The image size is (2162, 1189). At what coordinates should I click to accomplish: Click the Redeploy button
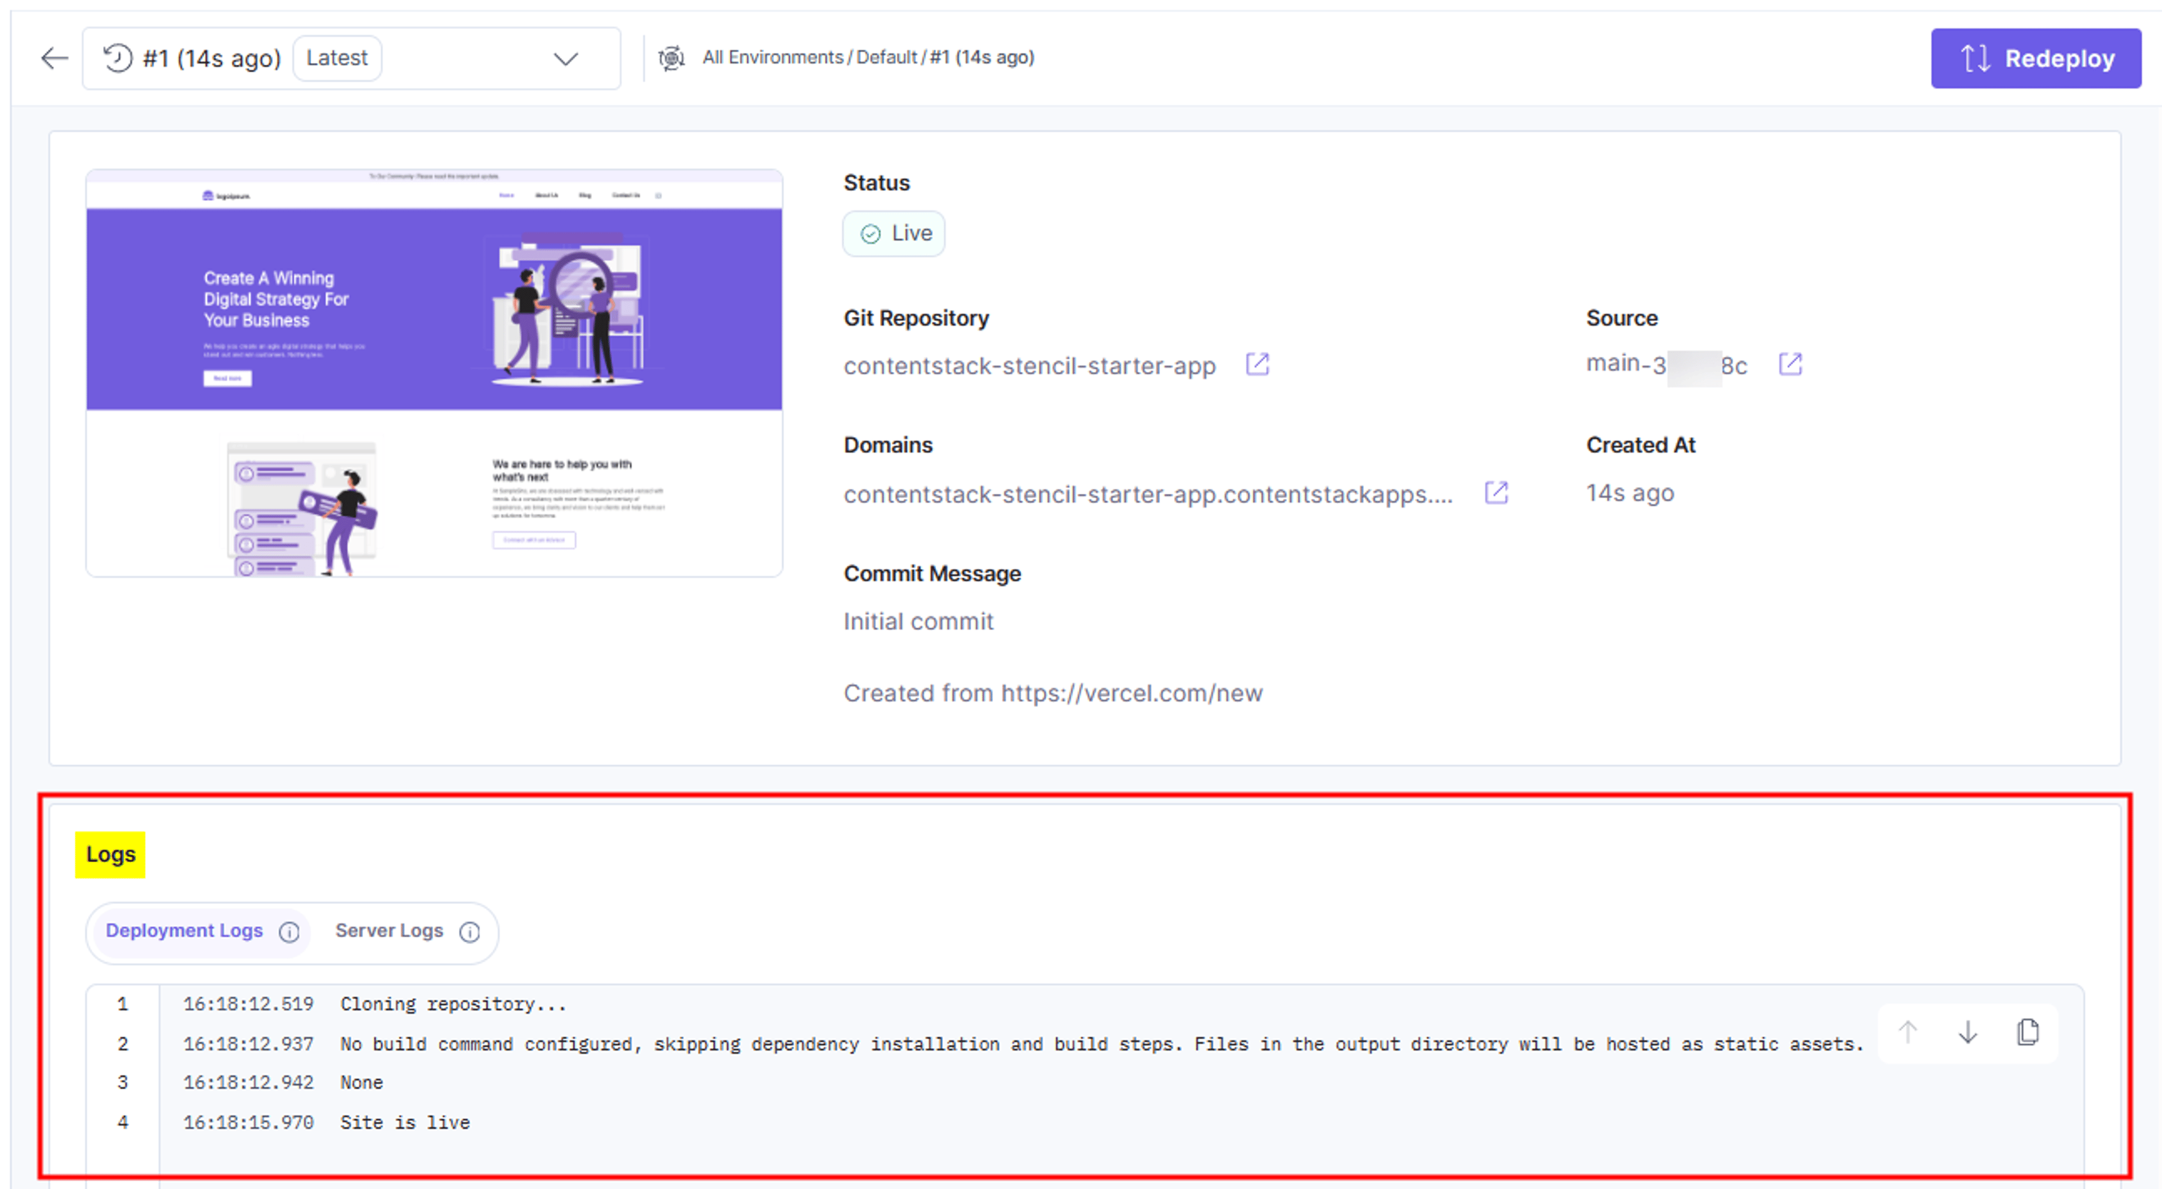click(x=2035, y=58)
